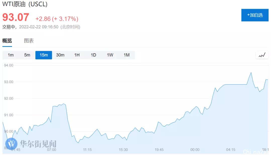The width and height of the screenshot is (271, 155).
Task: Click the 93.07 current price
Action: click(x=16, y=17)
